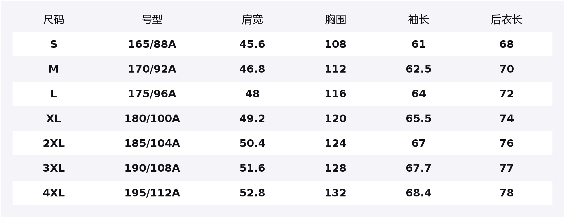The width and height of the screenshot is (565, 218).
Task: Select the 袖长 column header
Action: [418, 20]
